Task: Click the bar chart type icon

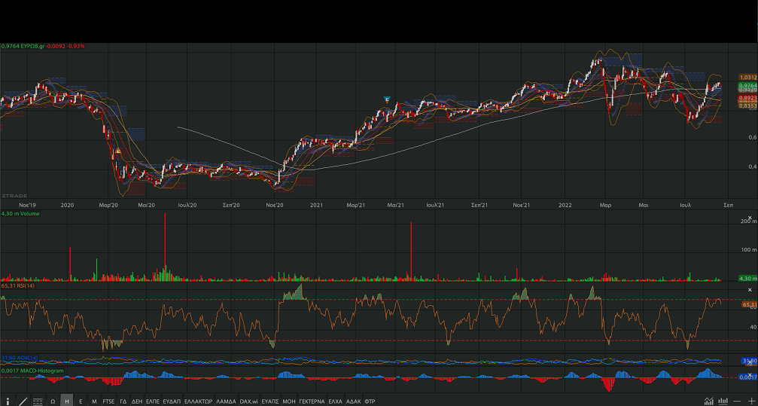Action: (x=723, y=401)
